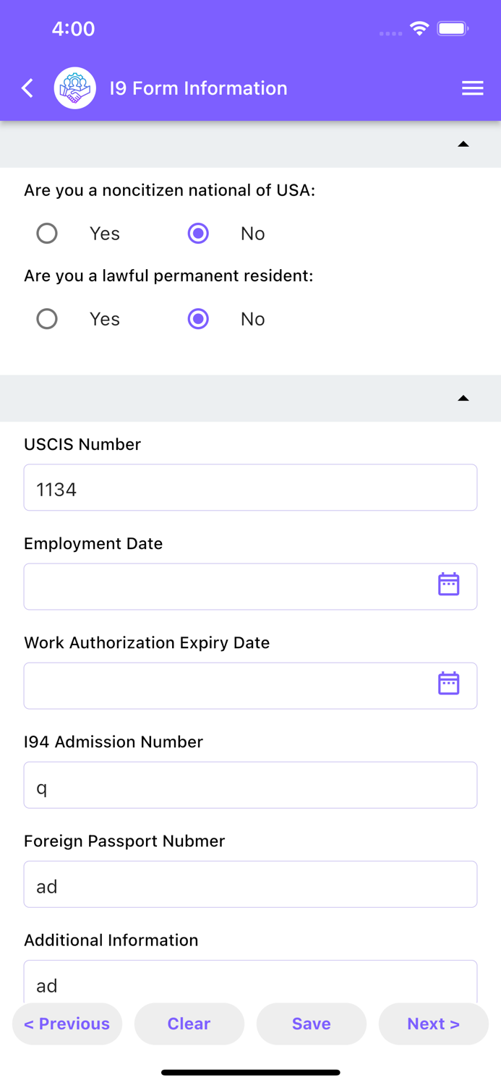Screen dimensions: 501x1085
Task: Open the Work Authorization Expiry Date calendar
Action: (x=448, y=682)
